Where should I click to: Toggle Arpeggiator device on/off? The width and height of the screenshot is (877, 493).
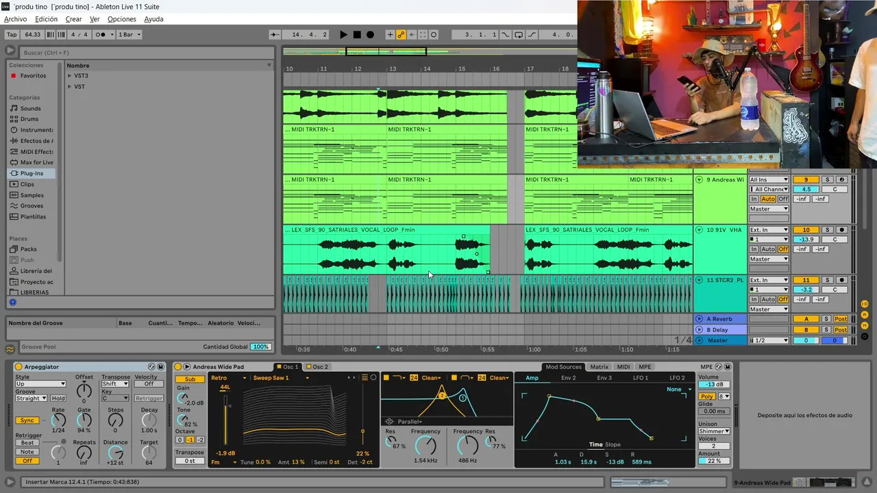click(18, 367)
